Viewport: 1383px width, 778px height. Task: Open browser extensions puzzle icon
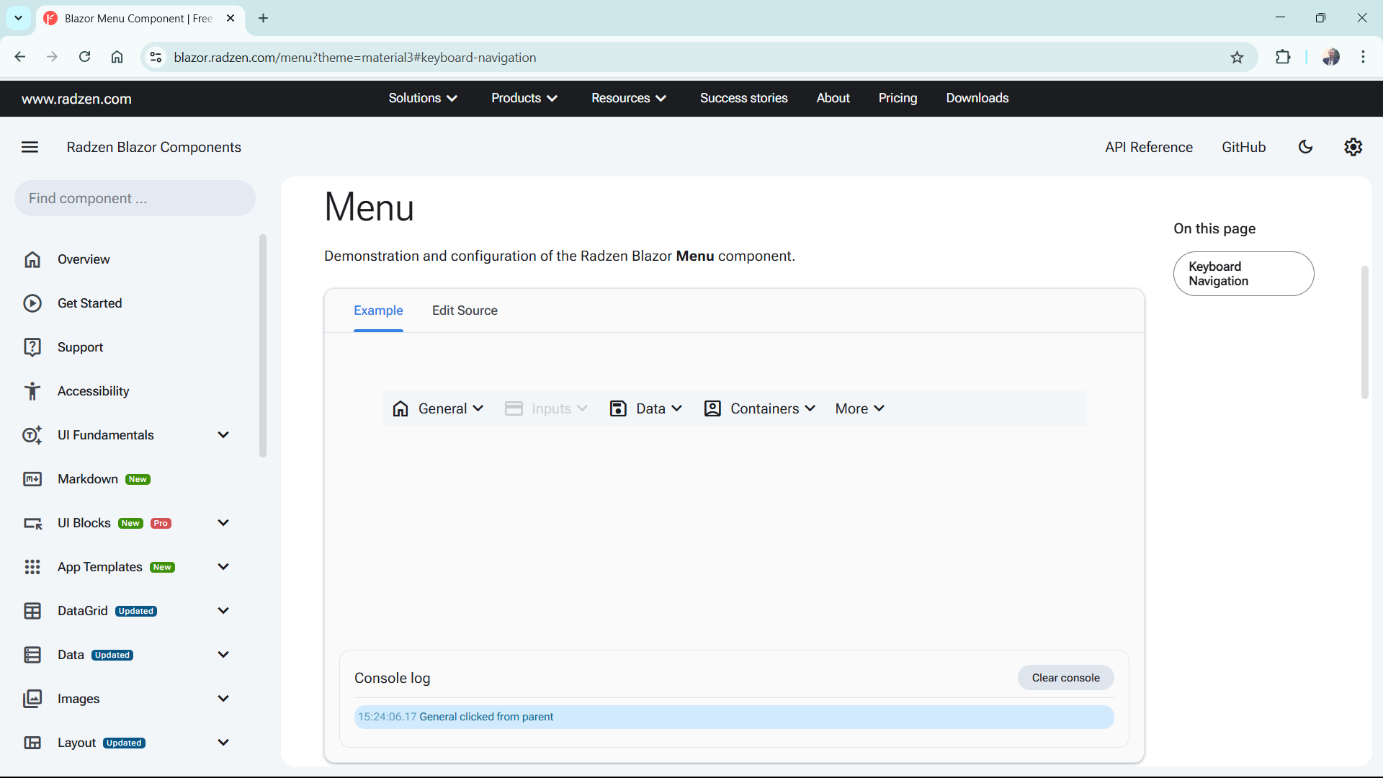(1283, 57)
